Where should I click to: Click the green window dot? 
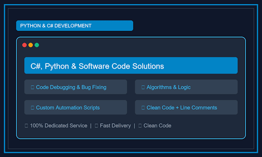point(37,45)
